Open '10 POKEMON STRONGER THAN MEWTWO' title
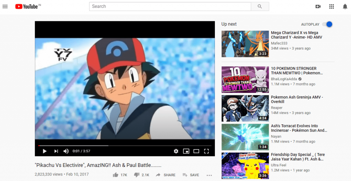The image size is (351, 181). (x=297, y=71)
